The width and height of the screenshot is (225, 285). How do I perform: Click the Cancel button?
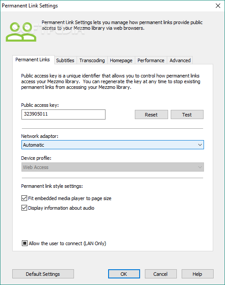(x=161, y=274)
